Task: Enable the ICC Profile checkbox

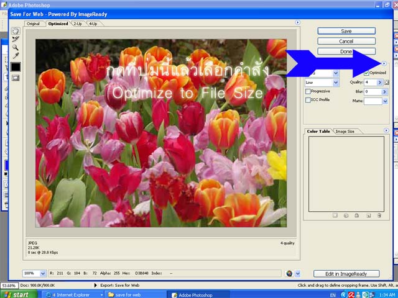Action: (x=308, y=100)
